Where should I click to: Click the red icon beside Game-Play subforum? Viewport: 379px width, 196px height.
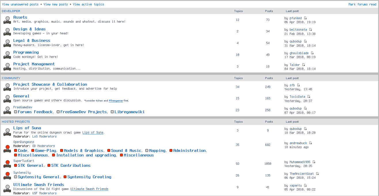(x=33, y=151)
